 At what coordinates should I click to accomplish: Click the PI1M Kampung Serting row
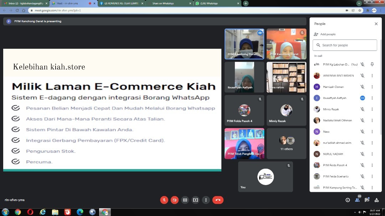click(345, 188)
